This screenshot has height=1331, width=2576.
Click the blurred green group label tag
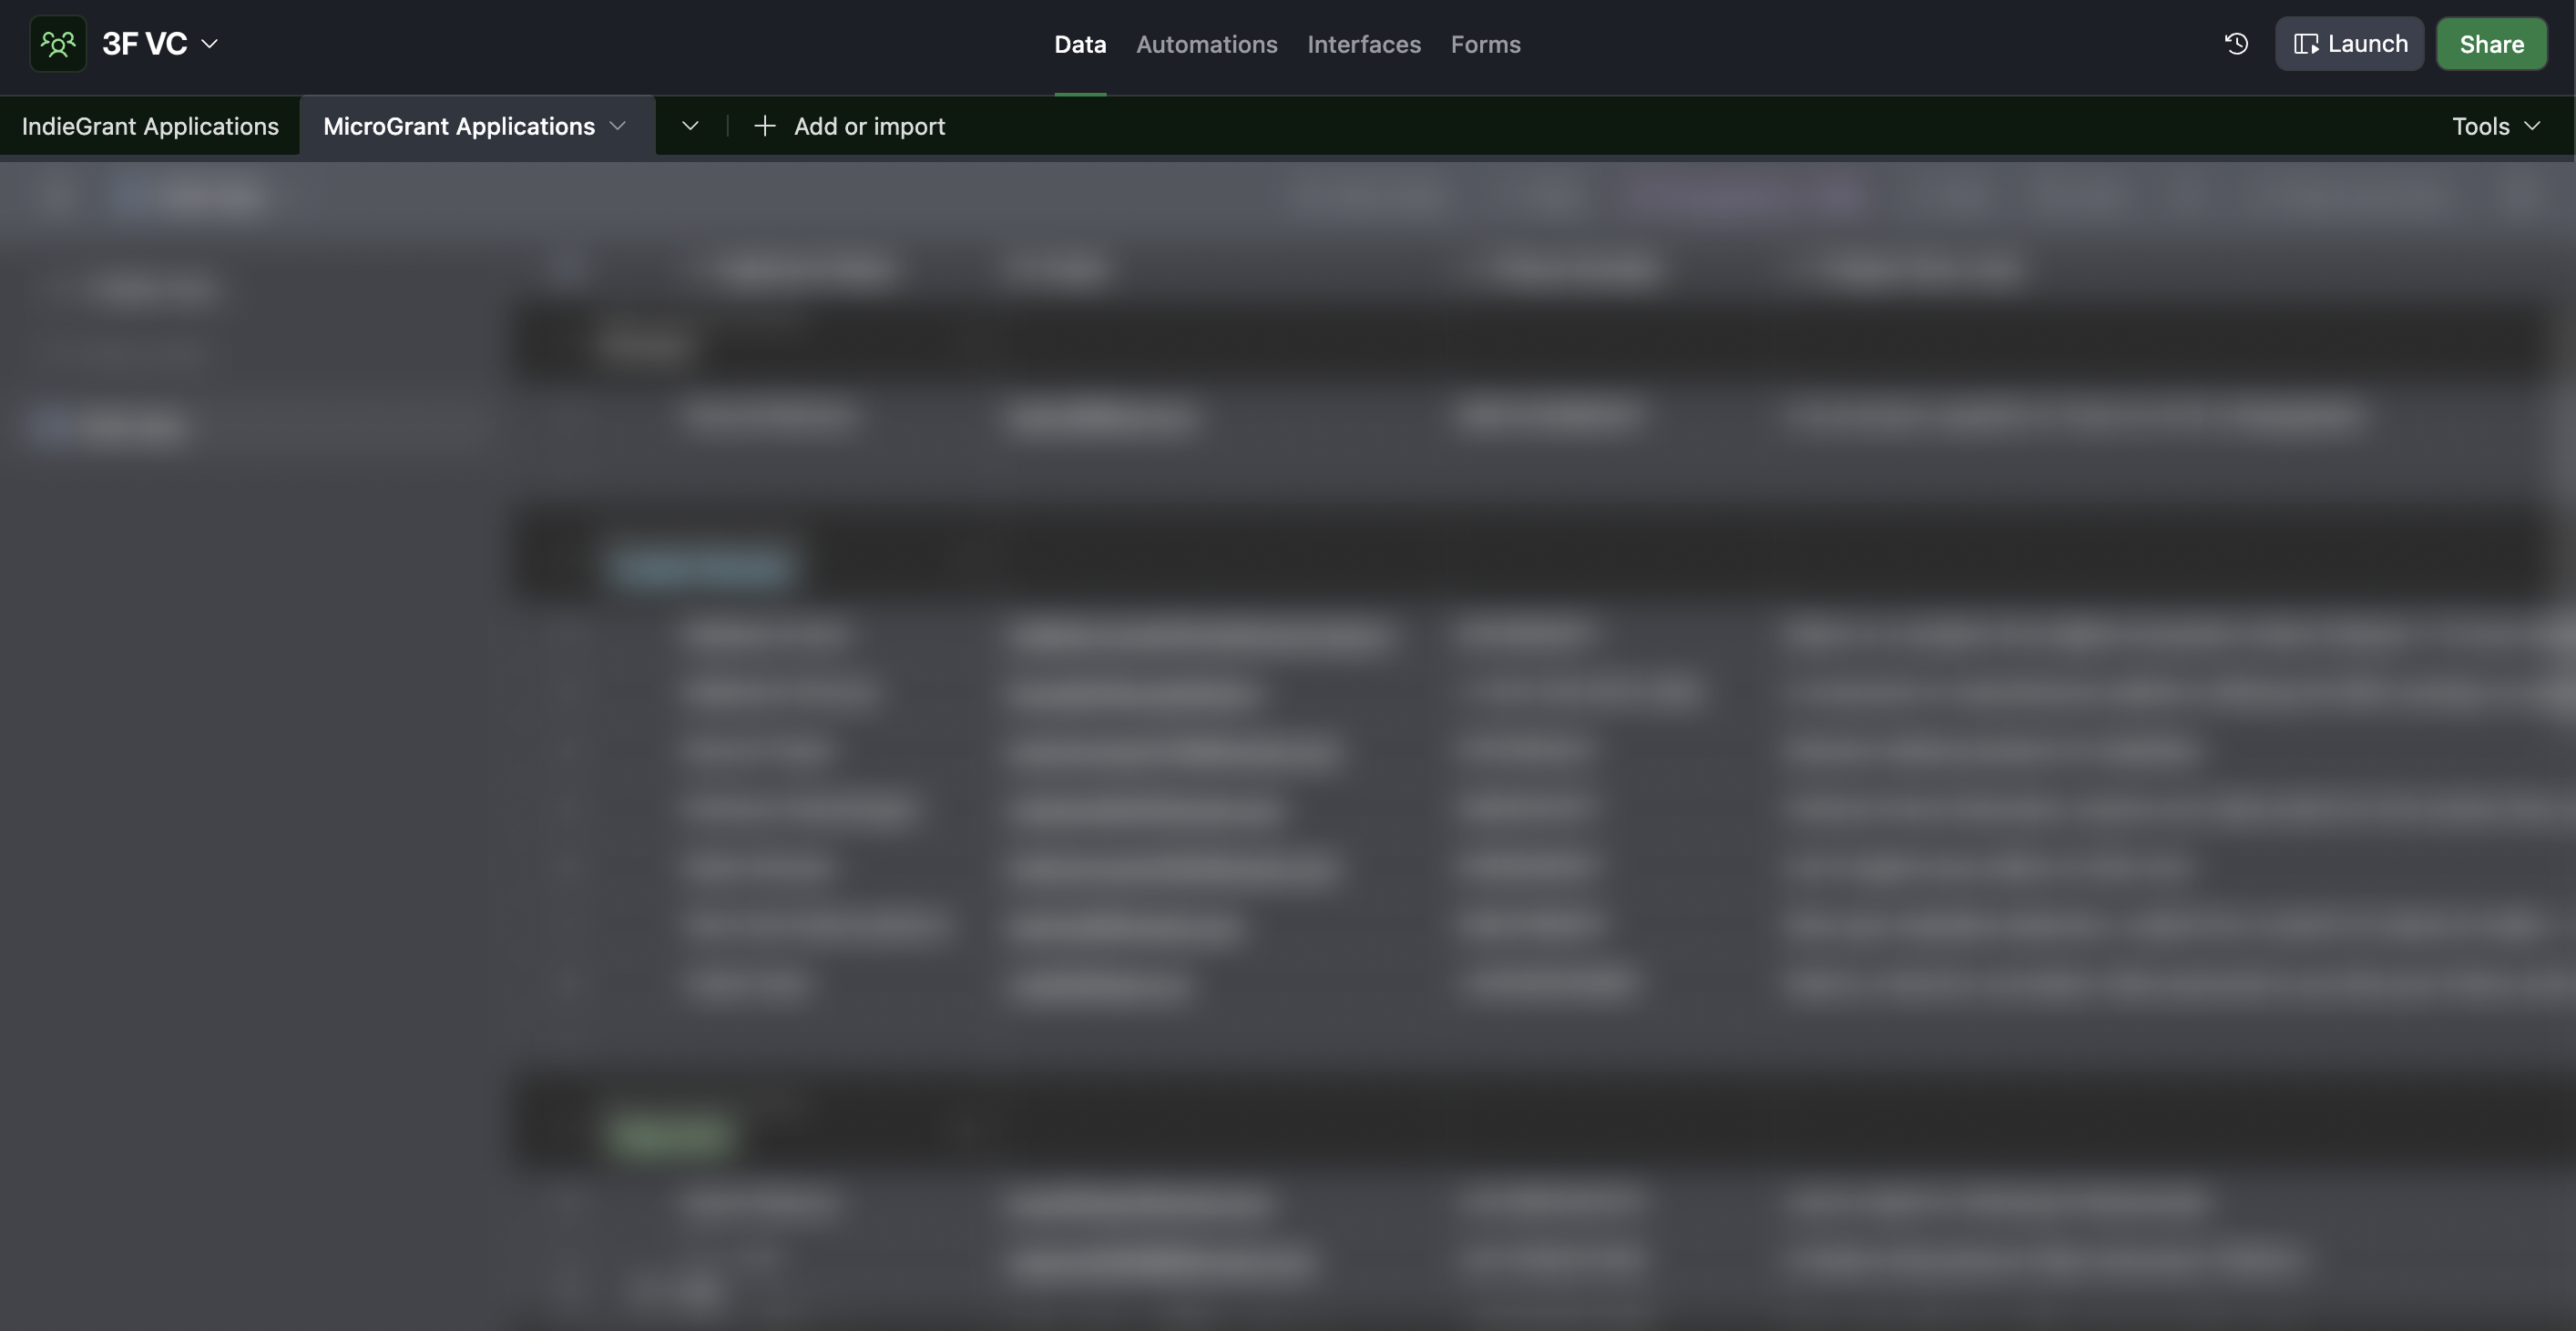(669, 1135)
